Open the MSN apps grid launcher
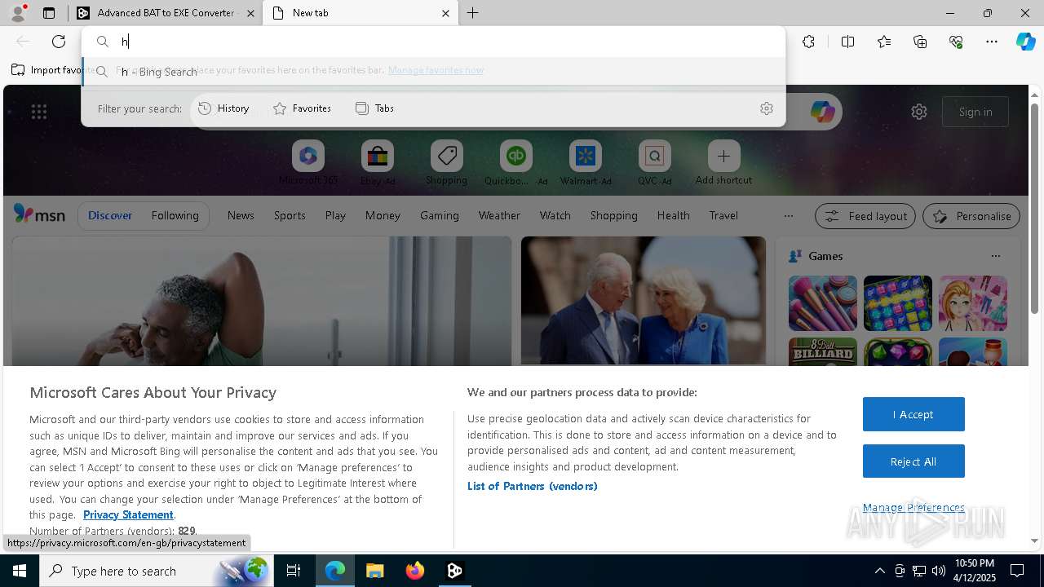Image resolution: width=1044 pixels, height=587 pixels. coord(39,112)
